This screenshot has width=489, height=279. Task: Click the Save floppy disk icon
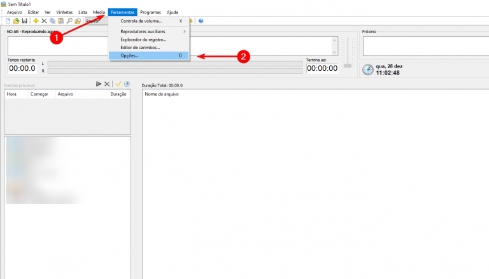coord(24,21)
